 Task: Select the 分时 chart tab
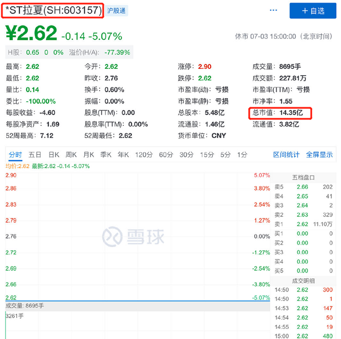(15, 155)
